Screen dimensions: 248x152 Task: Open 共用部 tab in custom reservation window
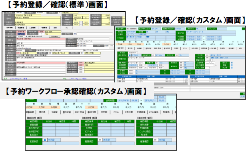coord(176,48)
